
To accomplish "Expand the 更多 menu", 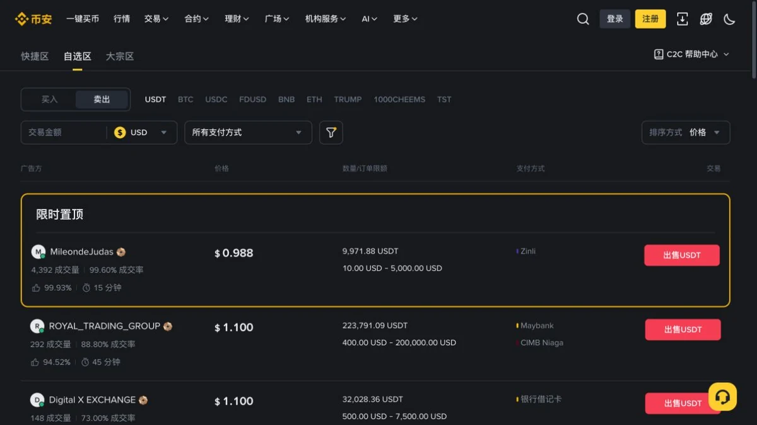I will coord(406,19).
